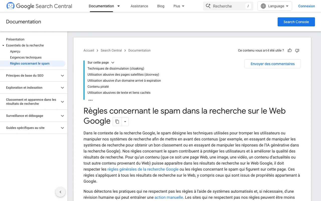Image resolution: width=321 pixels, height=201 pixels.
Task: Open the Plus menu dropdown
Action: 179,6
